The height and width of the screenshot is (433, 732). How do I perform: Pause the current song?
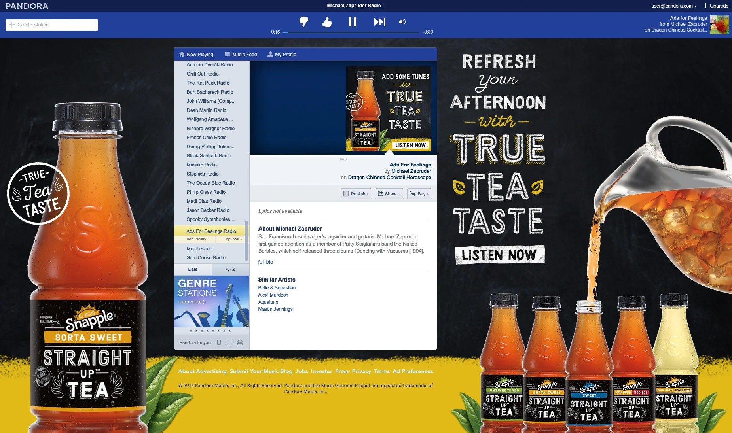353,22
